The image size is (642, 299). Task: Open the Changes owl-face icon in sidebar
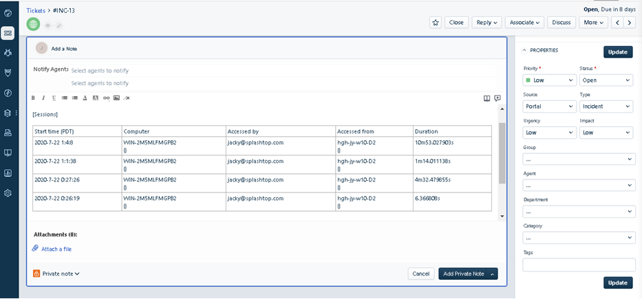click(8, 73)
